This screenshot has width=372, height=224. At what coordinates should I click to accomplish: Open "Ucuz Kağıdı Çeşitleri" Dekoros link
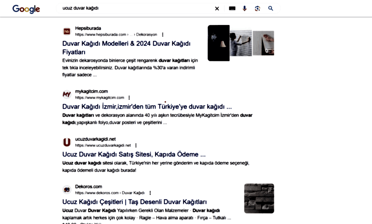point(134,202)
